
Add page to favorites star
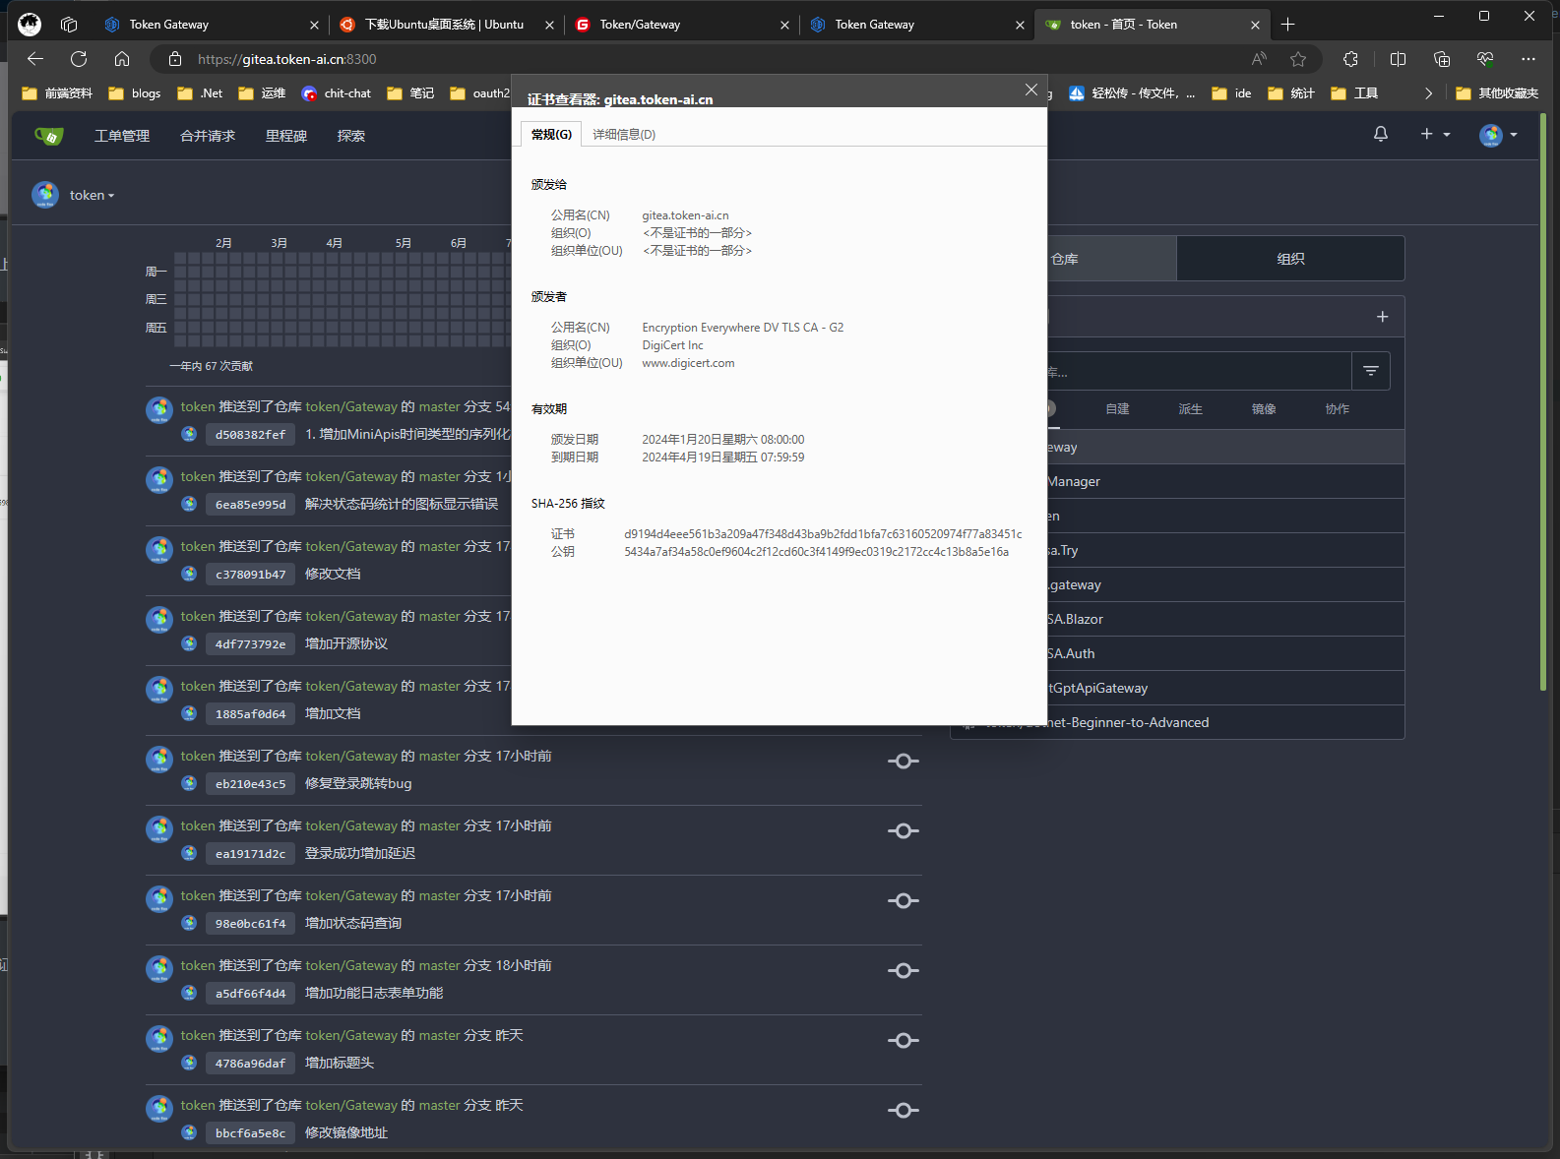(1298, 59)
